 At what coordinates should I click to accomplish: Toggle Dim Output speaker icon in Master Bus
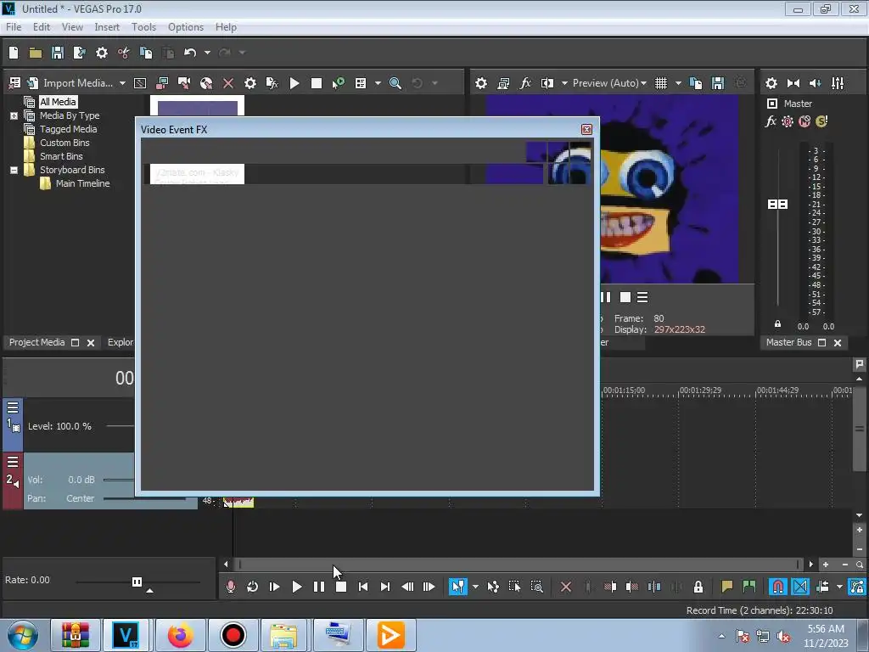(816, 83)
